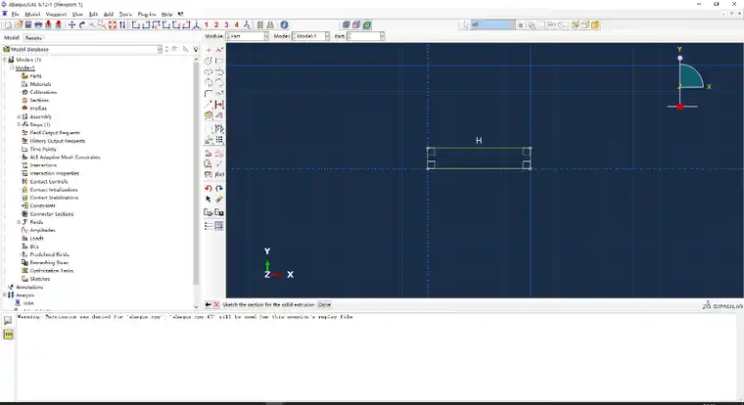Viewport: 744px width, 405px height.
Task: Open the grid pattern tool
Action: pyautogui.click(x=219, y=140)
